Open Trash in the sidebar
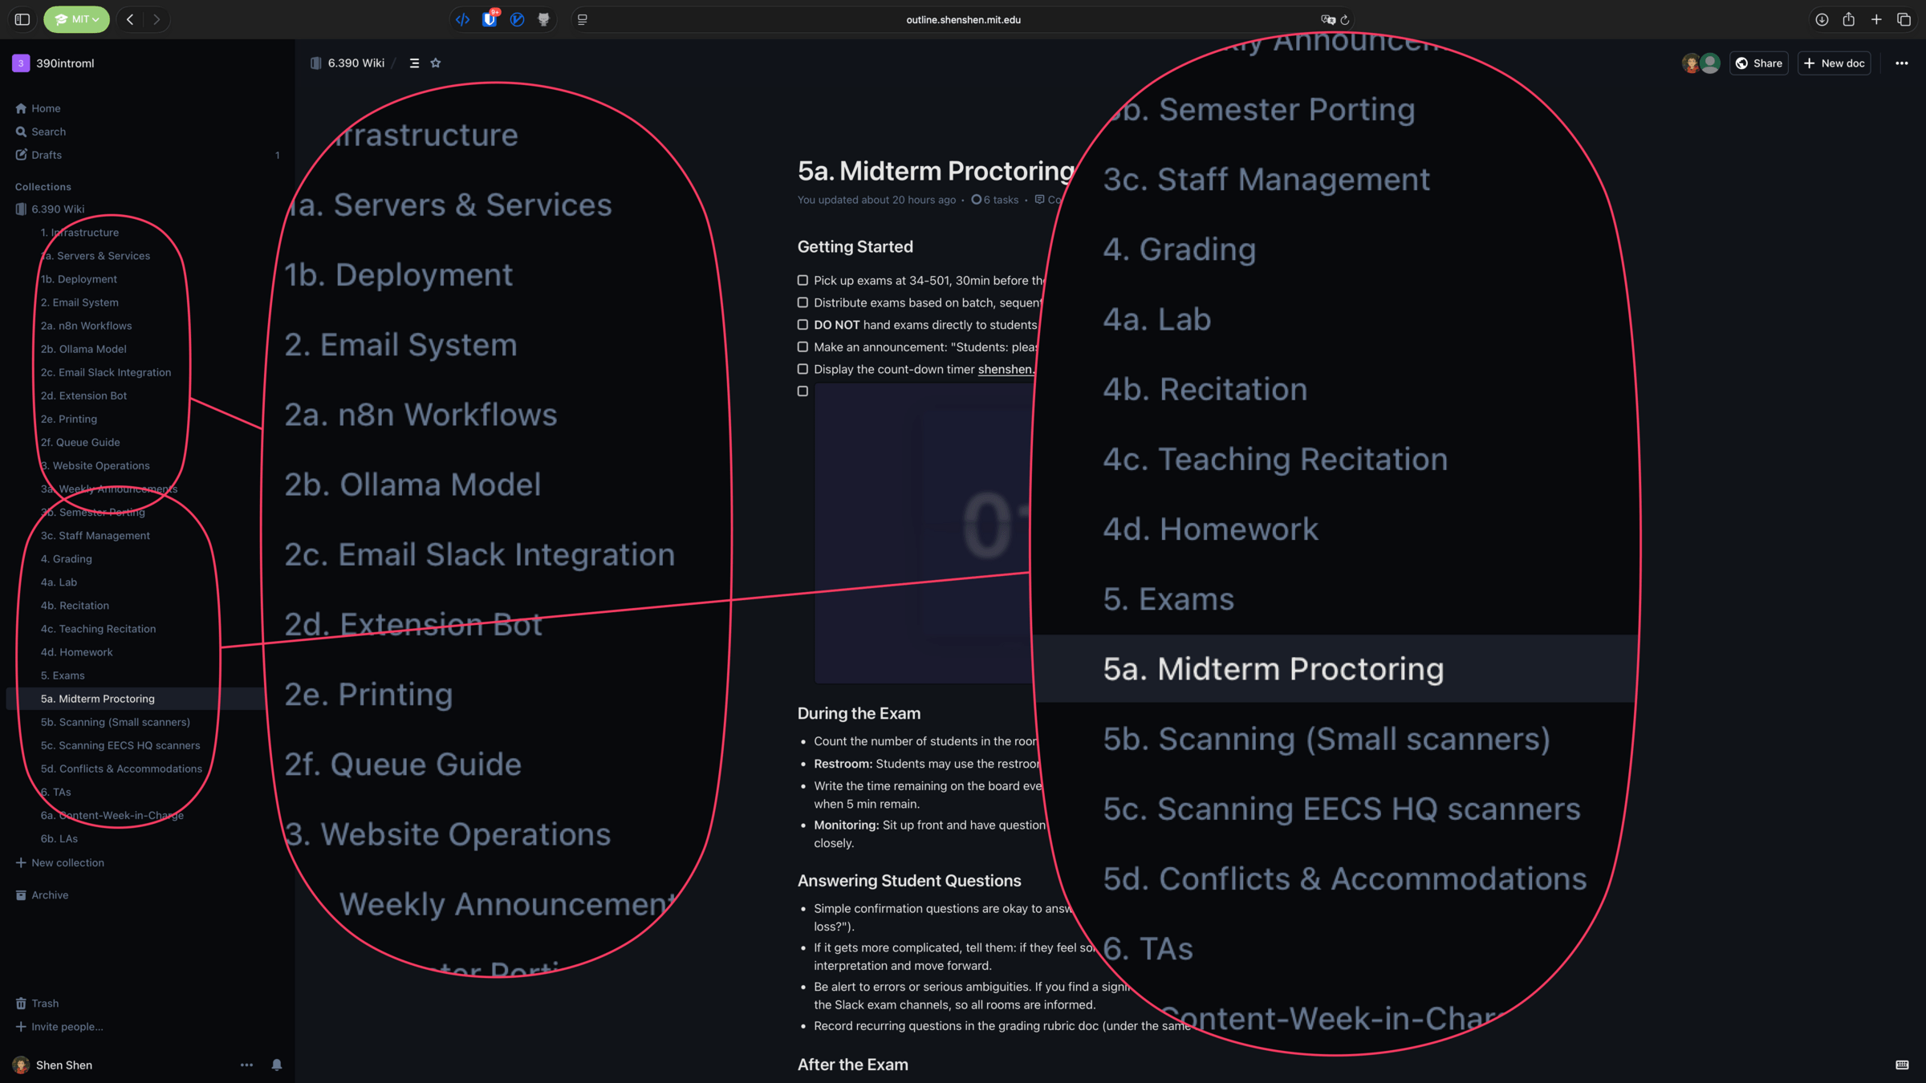The image size is (1926, 1083). coord(45,1003)
